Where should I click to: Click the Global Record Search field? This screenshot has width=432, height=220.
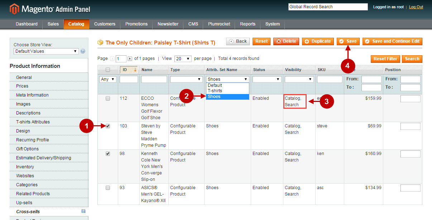327,6
